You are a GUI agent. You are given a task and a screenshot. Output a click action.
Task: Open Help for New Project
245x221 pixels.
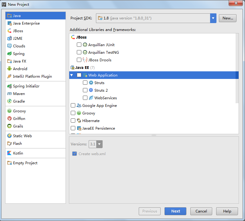coord(227,211)
